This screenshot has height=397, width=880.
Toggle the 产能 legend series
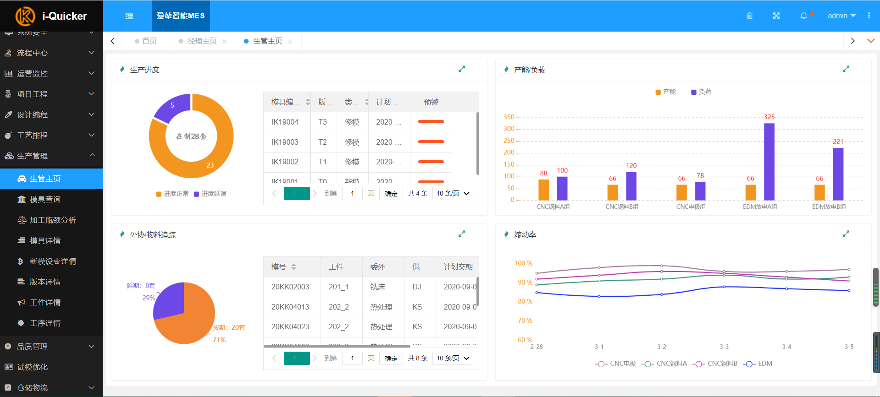[x=666, y=92]
